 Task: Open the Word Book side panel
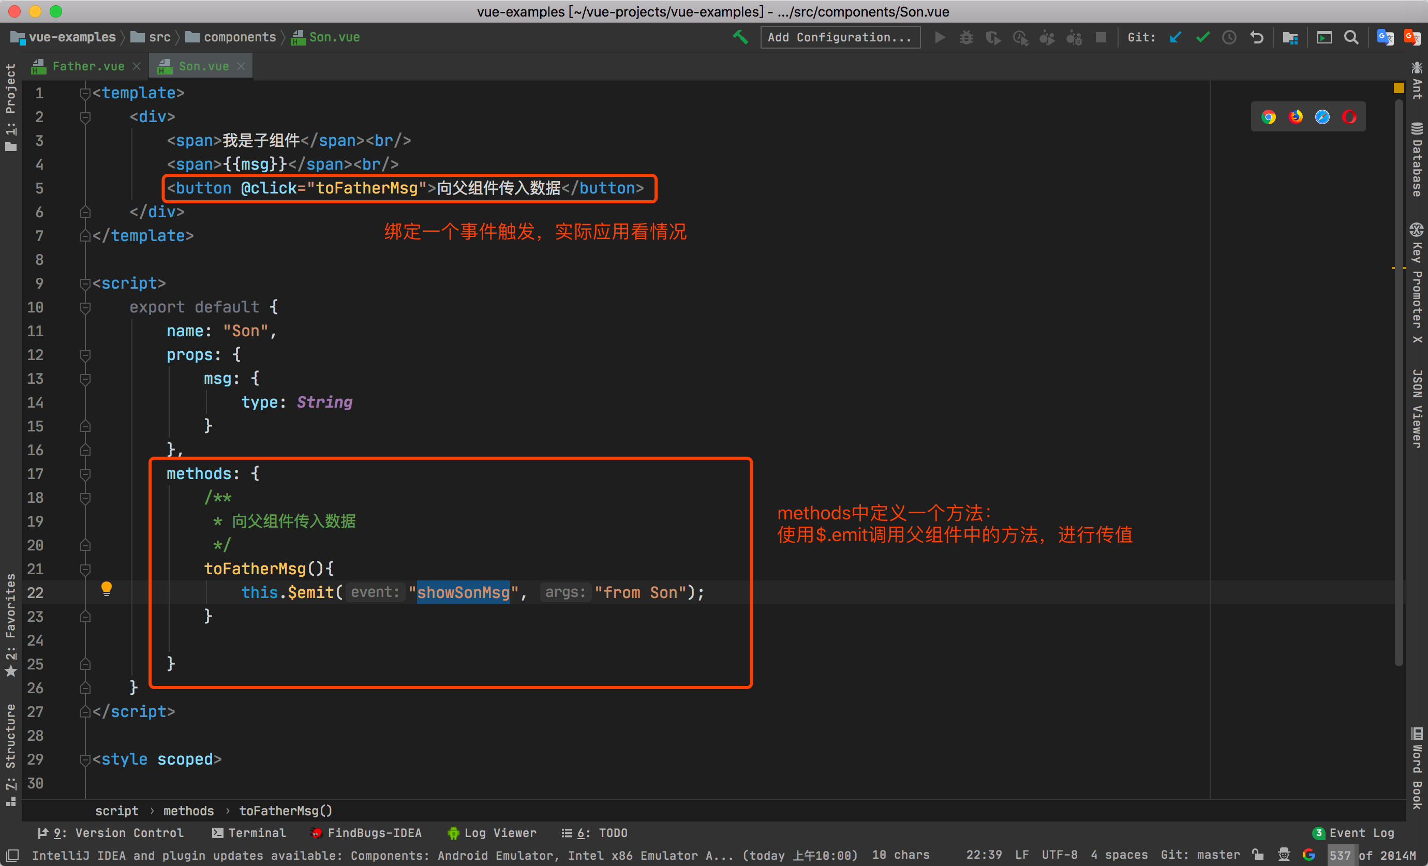click(x=1417, y=768)
